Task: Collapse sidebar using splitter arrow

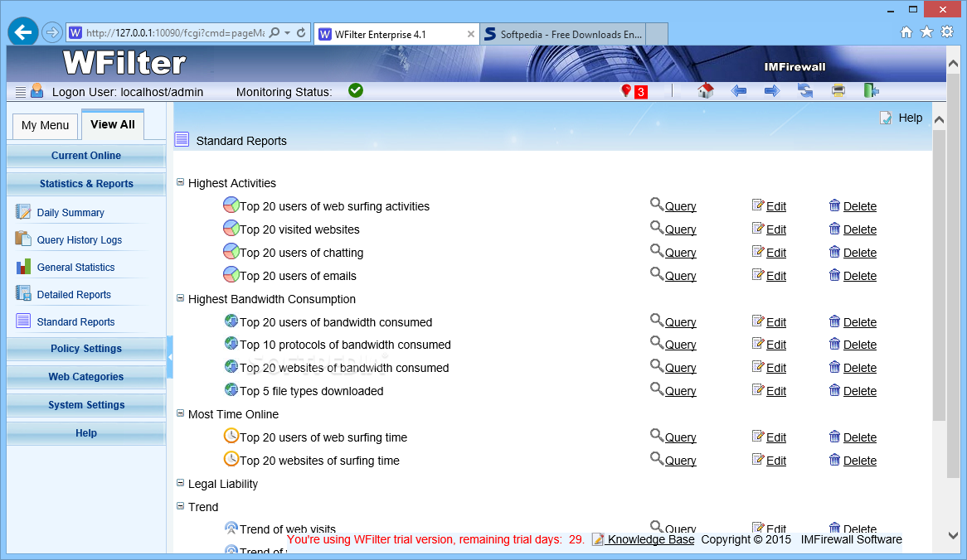Action: tap(169, 357)
